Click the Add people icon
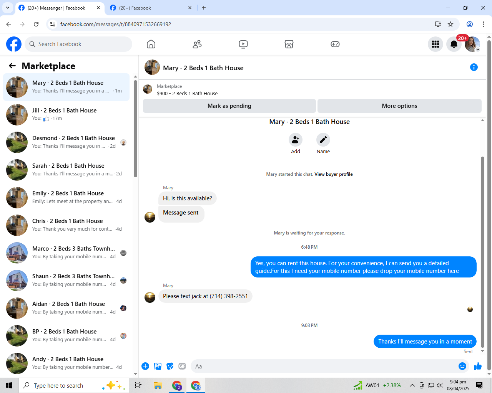 (x=296, y=140)
